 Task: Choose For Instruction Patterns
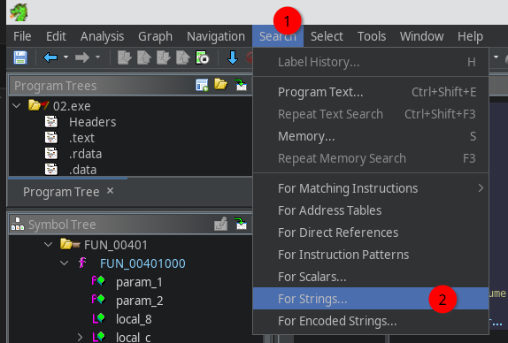[371, 255]
